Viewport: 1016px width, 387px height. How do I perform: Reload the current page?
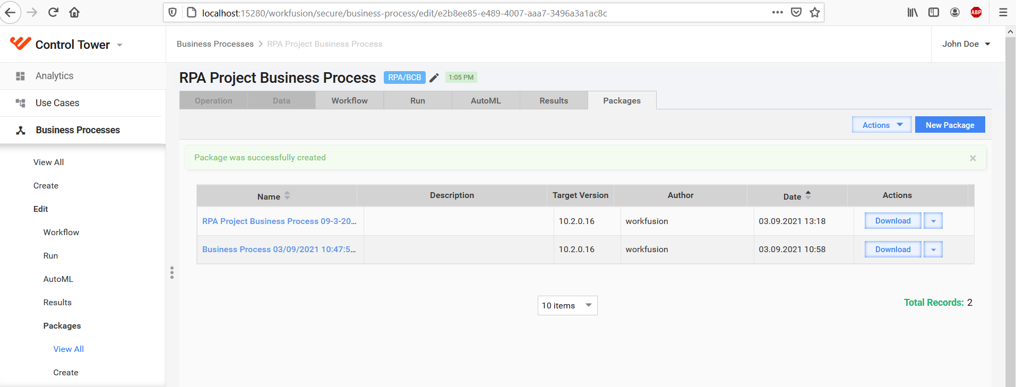53,13
